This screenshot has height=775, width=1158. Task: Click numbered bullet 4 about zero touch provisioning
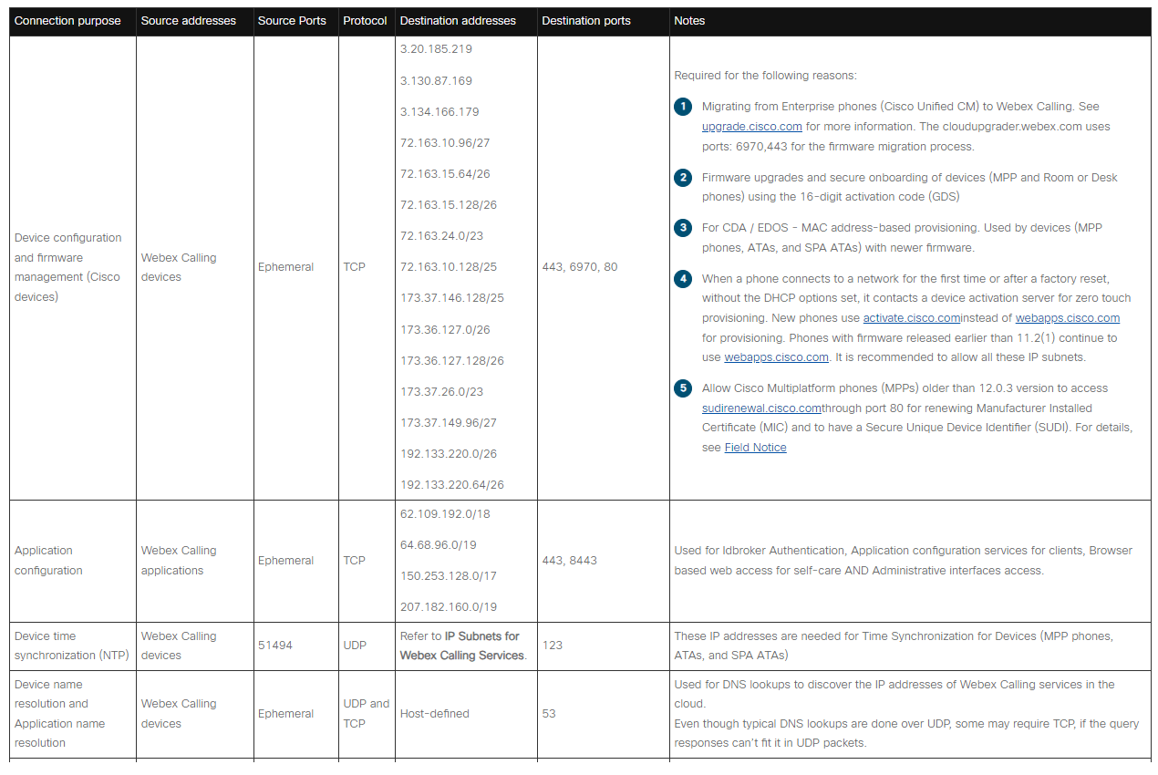point(683,278)
